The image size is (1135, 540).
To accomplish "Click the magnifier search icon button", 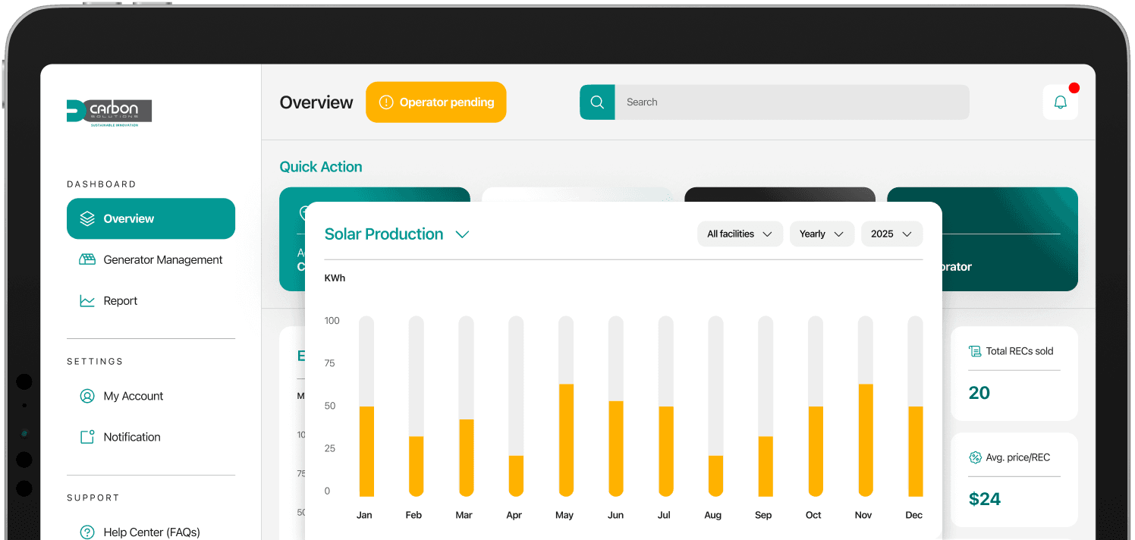I will point(597,102).
